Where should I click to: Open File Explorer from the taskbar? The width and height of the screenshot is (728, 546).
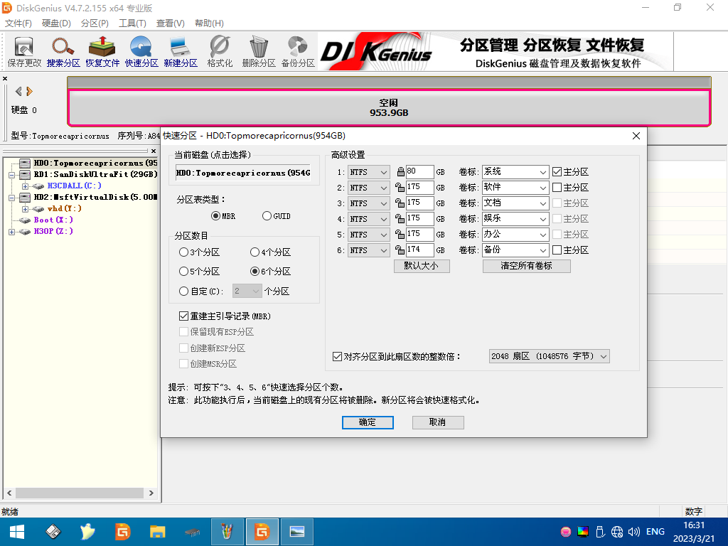click(x=157, y=532)
